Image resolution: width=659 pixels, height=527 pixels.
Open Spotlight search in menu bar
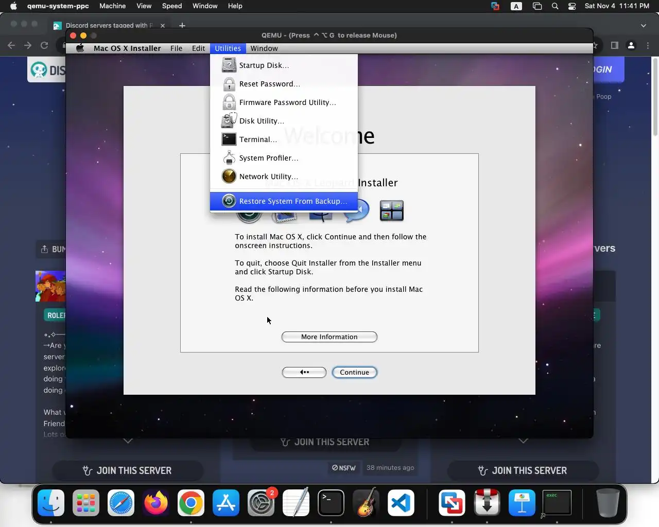click(555, 6)
